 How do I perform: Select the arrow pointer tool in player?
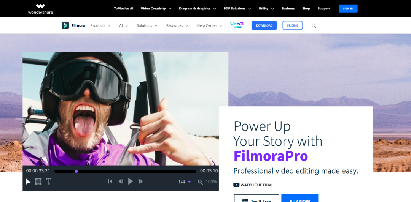pos(28,181)
